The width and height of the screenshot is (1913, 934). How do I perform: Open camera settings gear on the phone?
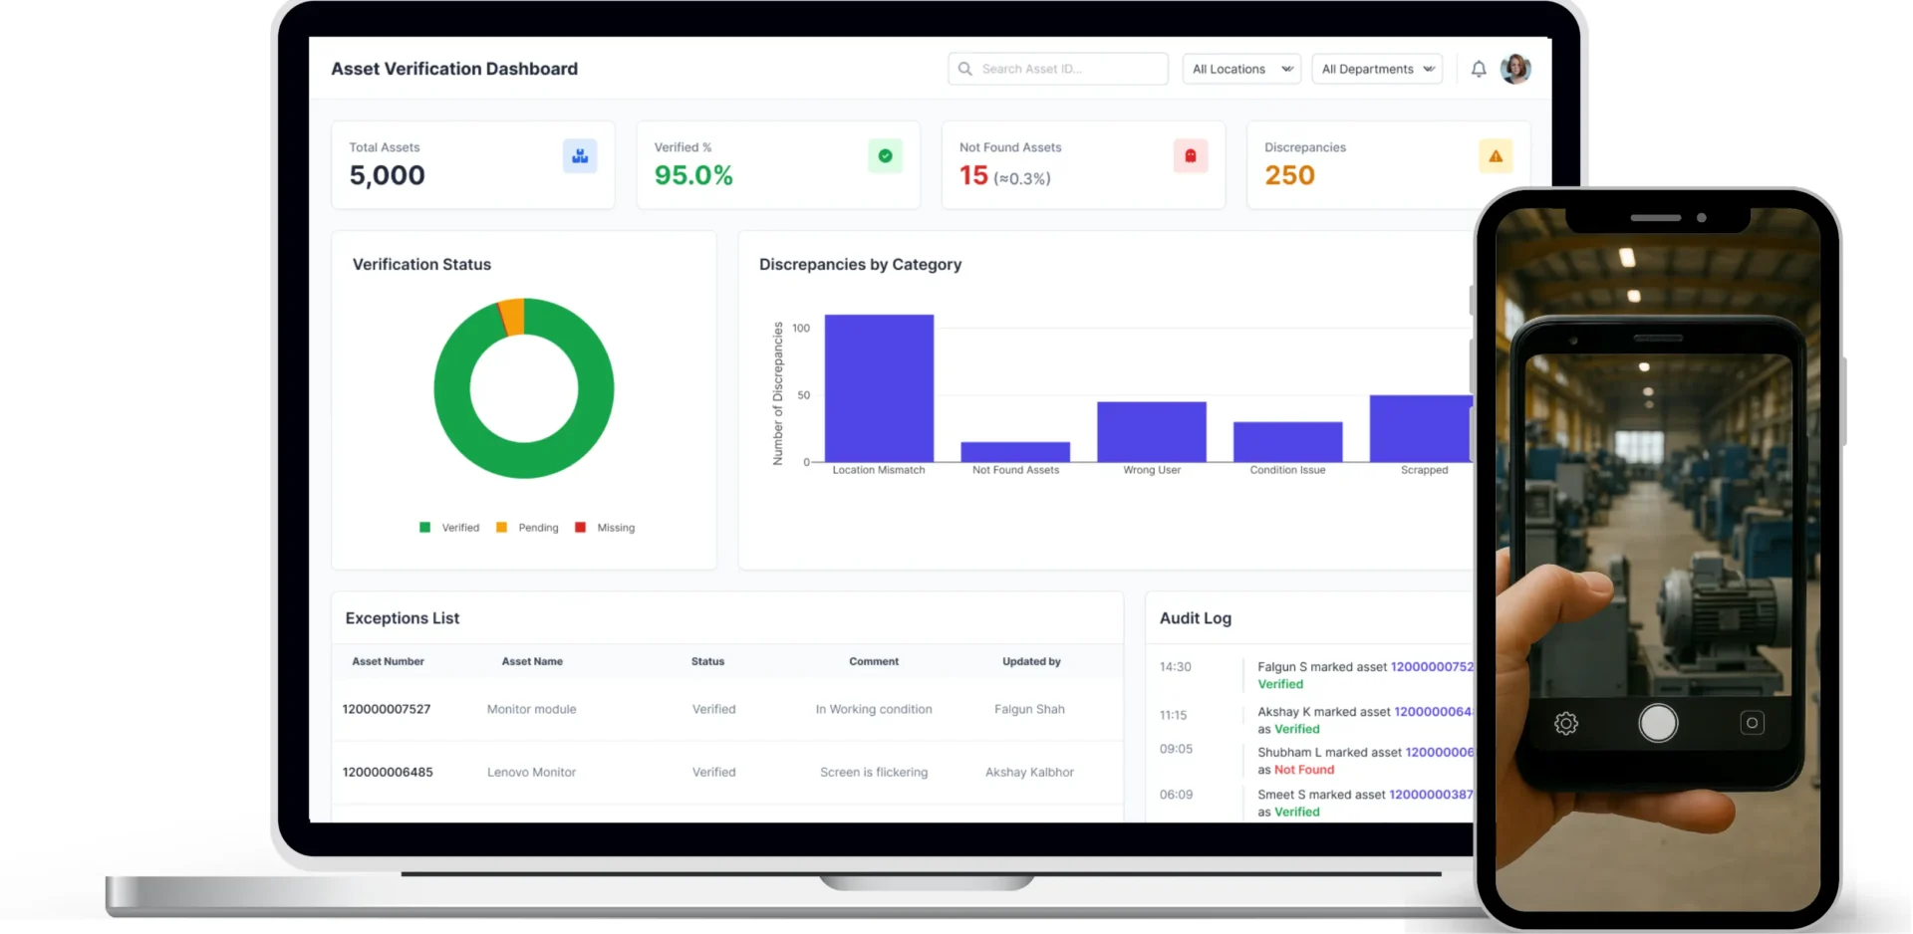(1565, 723)
